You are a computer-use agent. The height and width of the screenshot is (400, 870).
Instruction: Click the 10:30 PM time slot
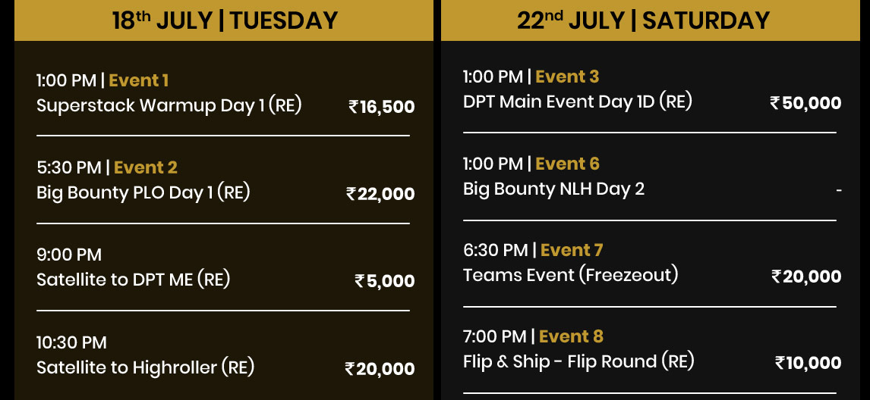pos(71,342)
